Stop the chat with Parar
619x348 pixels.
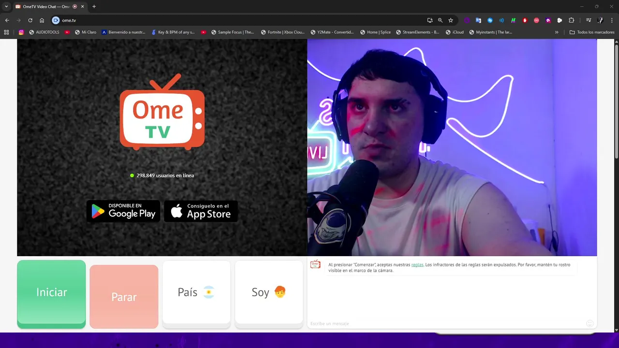pyautogui.click(x=124, y=296)
